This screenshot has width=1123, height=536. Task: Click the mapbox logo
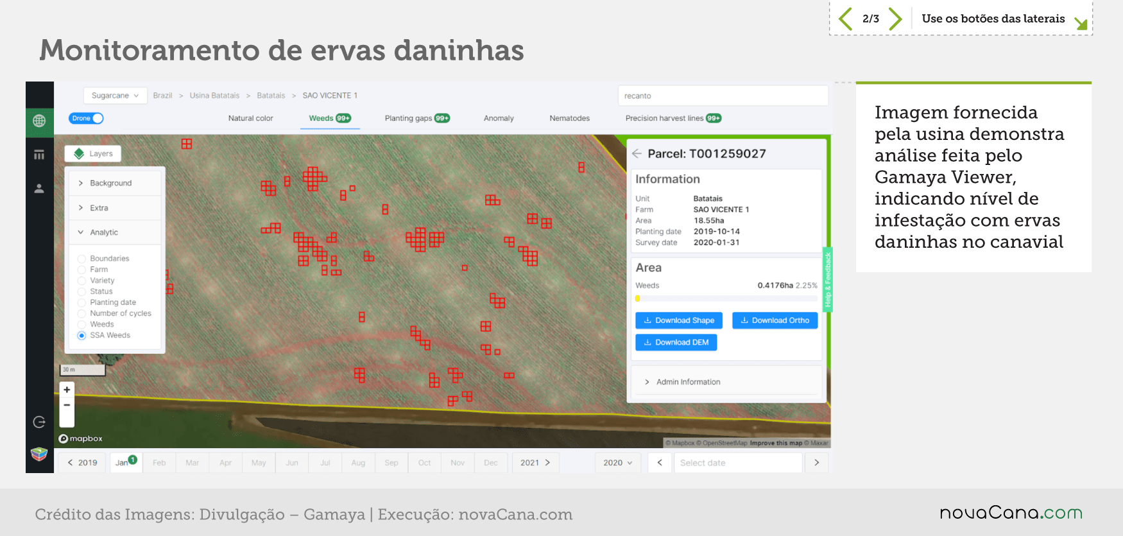coord(81,438)
